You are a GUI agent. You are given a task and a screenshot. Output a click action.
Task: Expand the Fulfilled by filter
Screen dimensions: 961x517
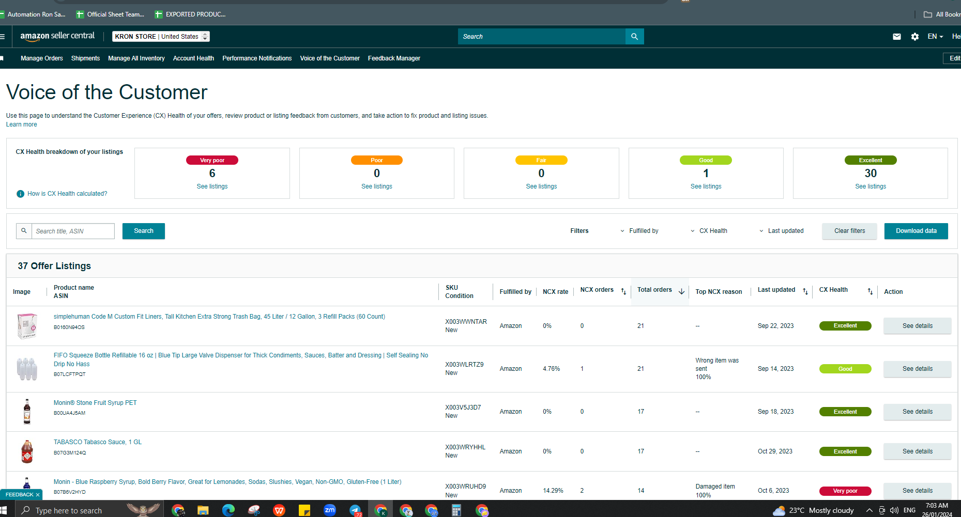coord(639,231)
